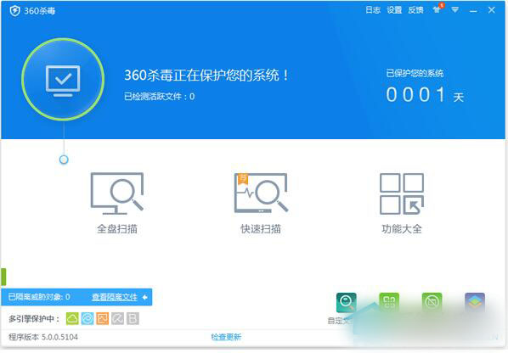Screen dimensions: 508x353
Task: Open the green grid tool icon
Action: (x=389, y=302)
